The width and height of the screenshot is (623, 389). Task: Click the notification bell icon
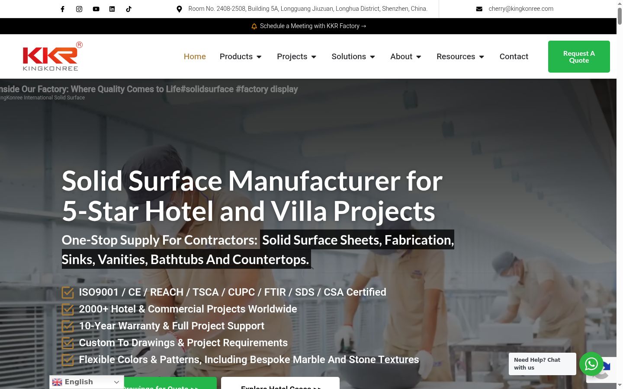click(x=254, y=26)
